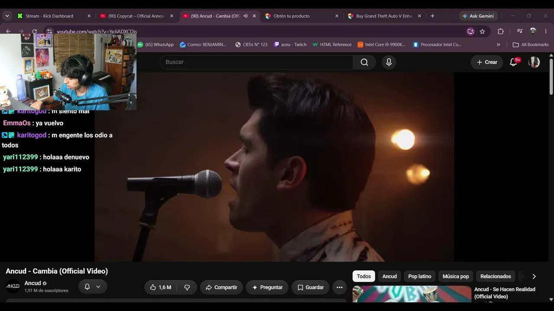Image resolution: width=554 pixels, height=311 pixels.
Task: Focus the Buscar search field
Action: 256,62
